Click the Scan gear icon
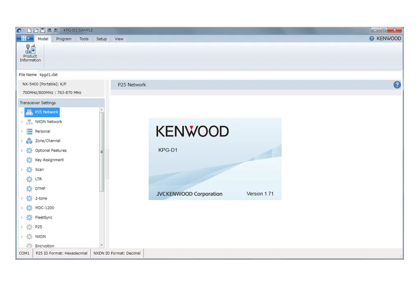The image size is (419, 287). tap(30, 170)
